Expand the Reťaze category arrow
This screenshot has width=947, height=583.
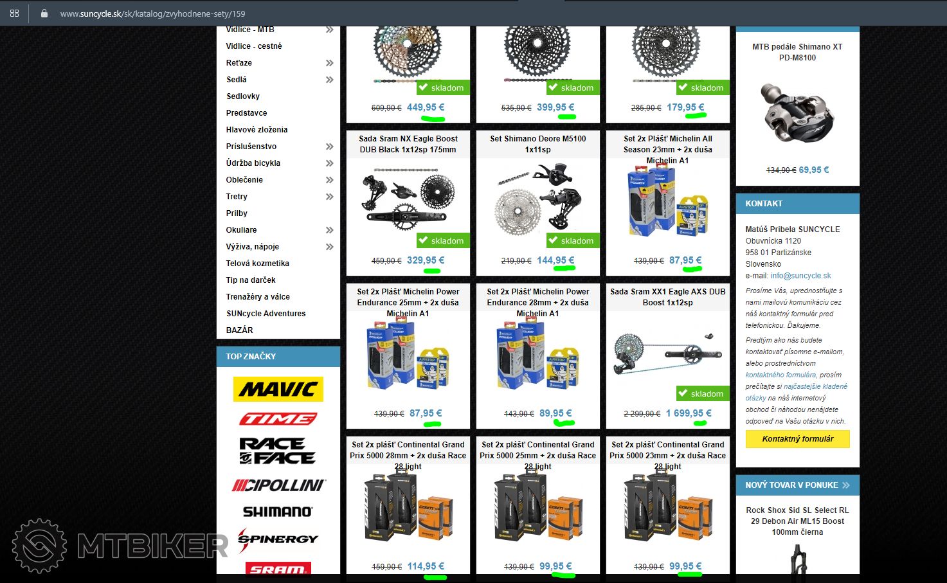point(329,63)
